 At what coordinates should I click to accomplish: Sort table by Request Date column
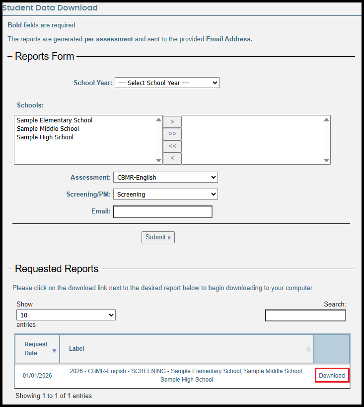(37, 349)
